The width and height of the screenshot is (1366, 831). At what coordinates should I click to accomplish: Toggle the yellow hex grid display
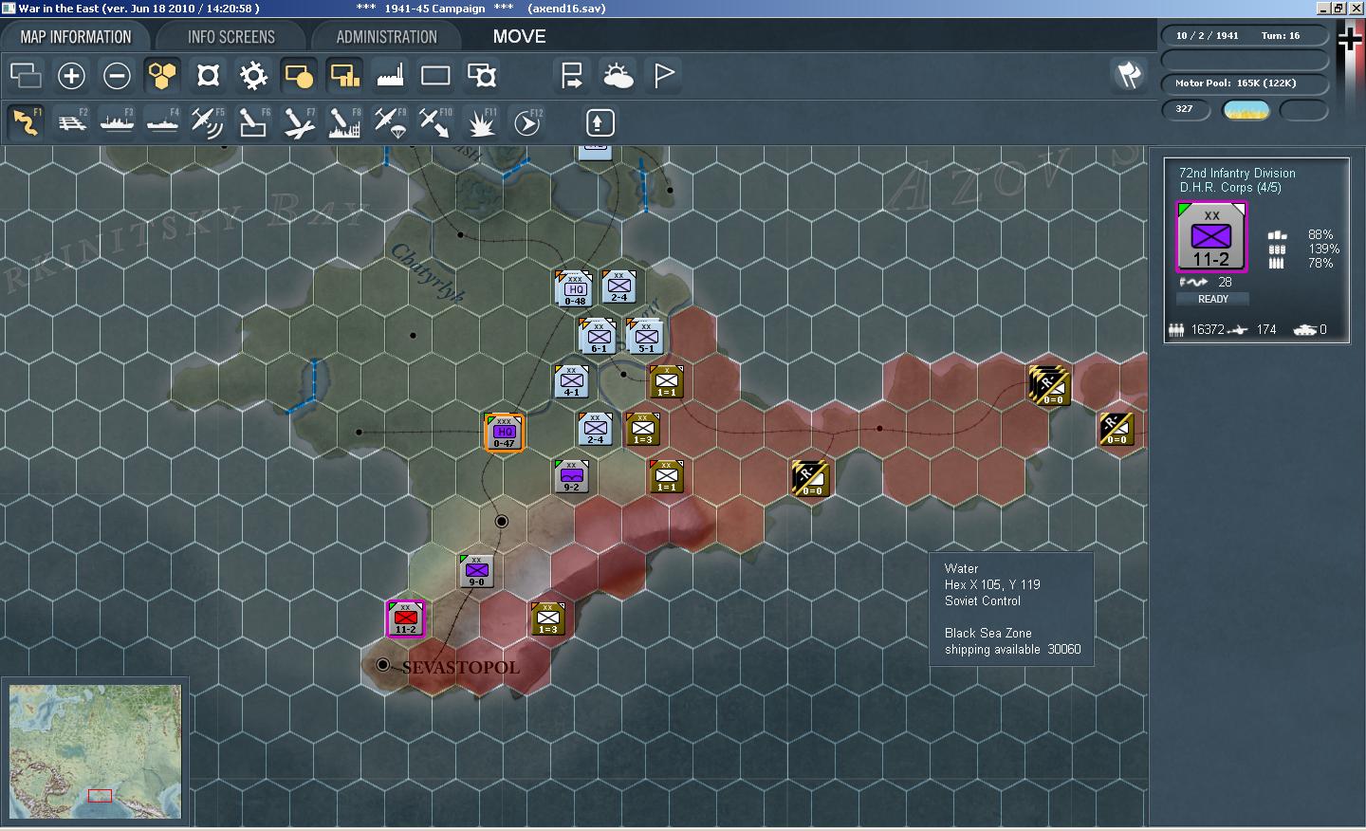click(162, 76)
